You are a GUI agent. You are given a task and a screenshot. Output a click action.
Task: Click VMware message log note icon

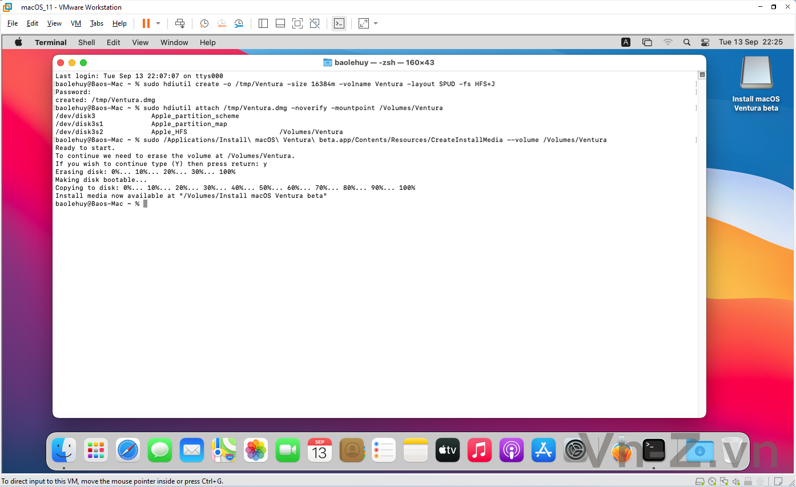pyautogui.click(x=778, y=481)
